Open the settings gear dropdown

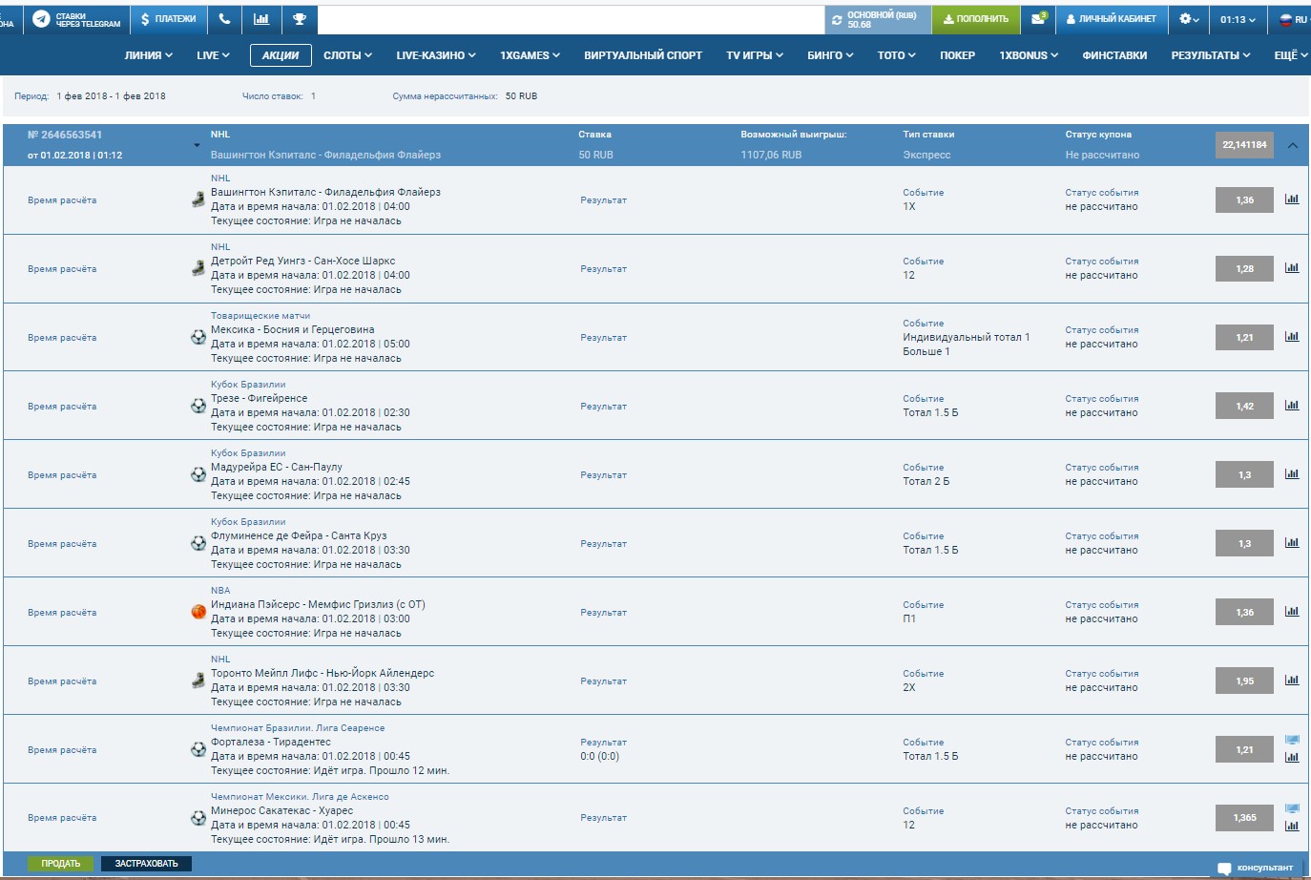click(x=1189, y=19)
